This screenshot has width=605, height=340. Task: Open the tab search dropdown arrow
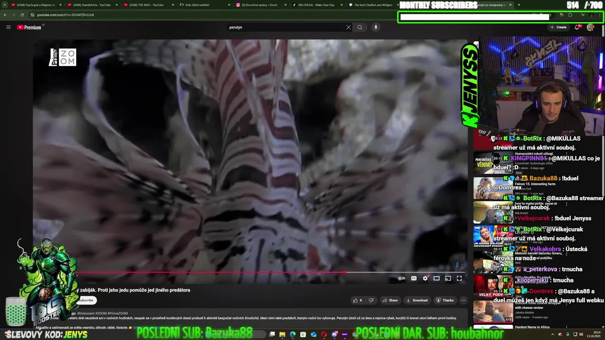coord(4,5)
